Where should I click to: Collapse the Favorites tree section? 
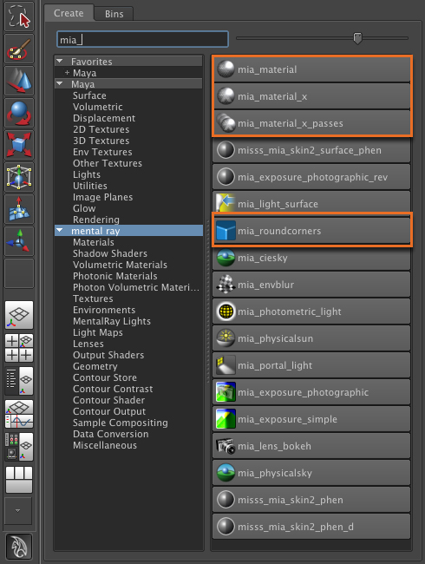coord(60,61)
